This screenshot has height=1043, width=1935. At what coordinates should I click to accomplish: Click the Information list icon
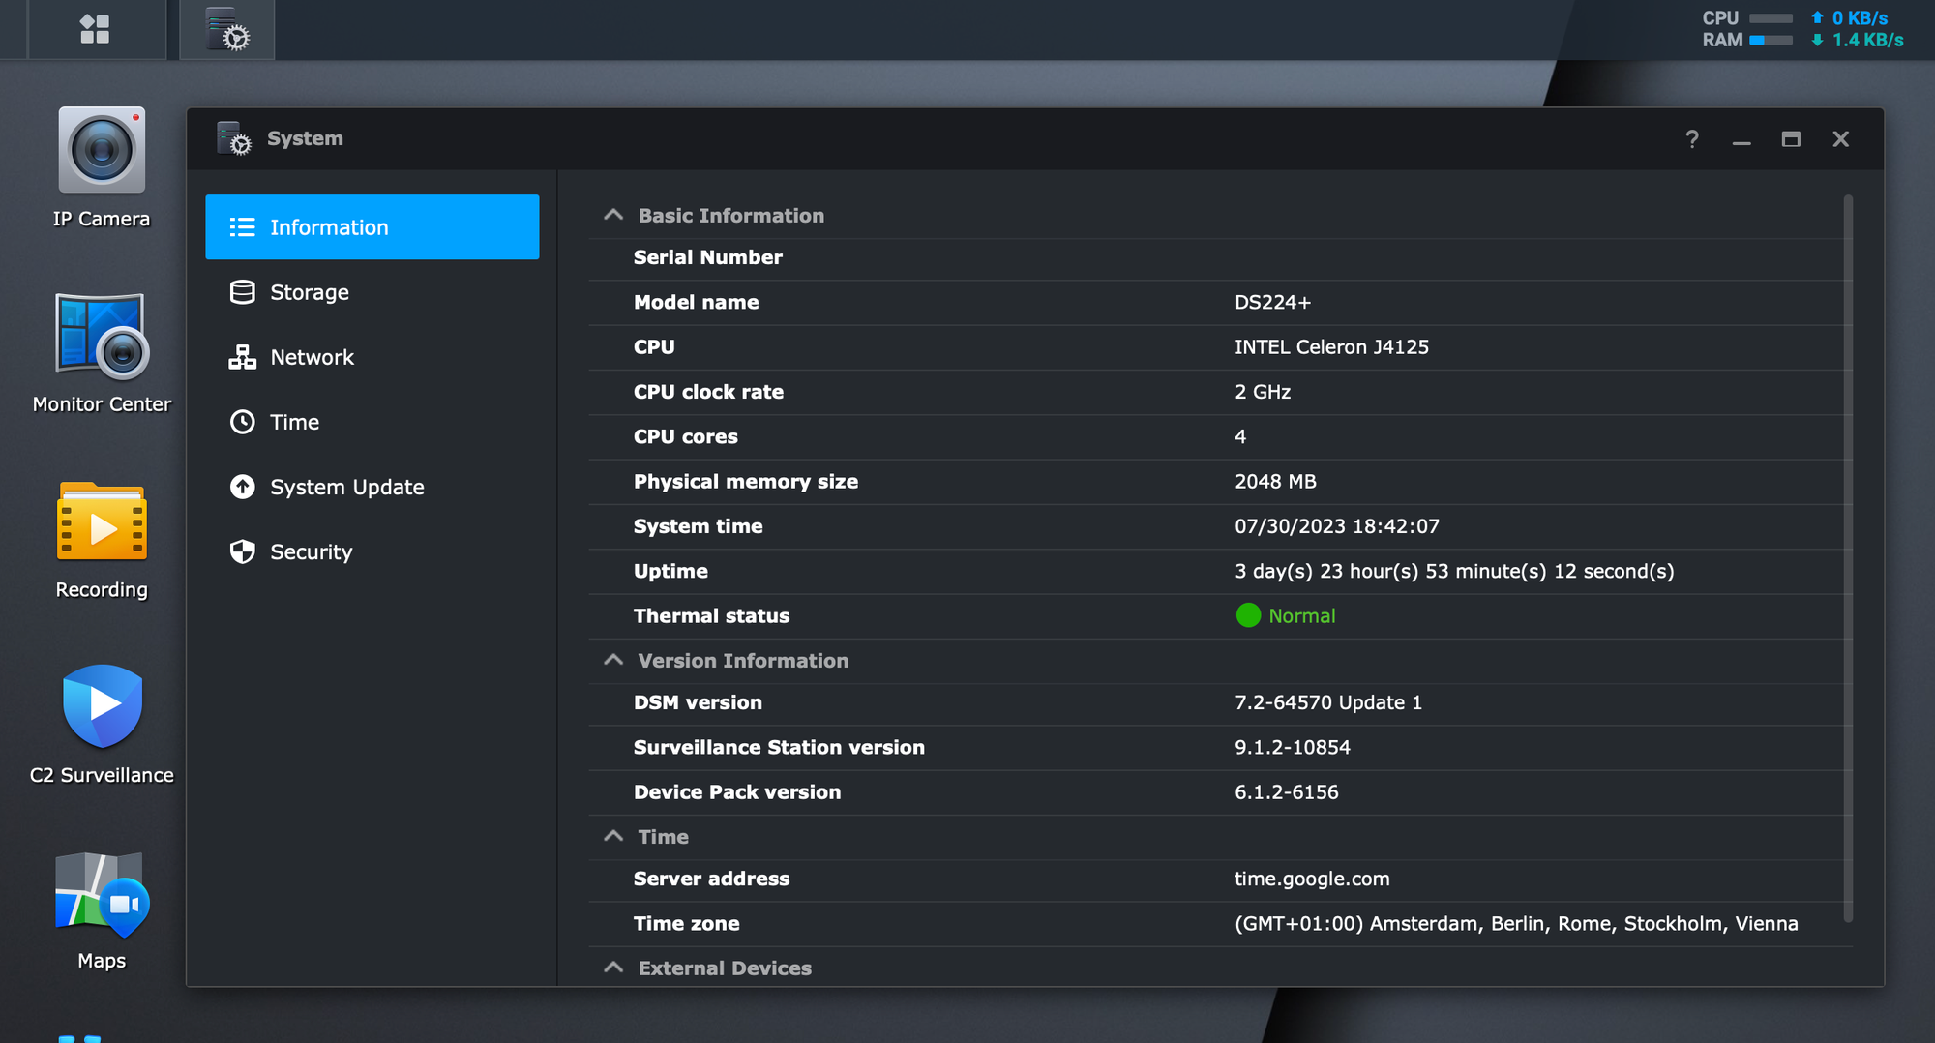point(242,227)
